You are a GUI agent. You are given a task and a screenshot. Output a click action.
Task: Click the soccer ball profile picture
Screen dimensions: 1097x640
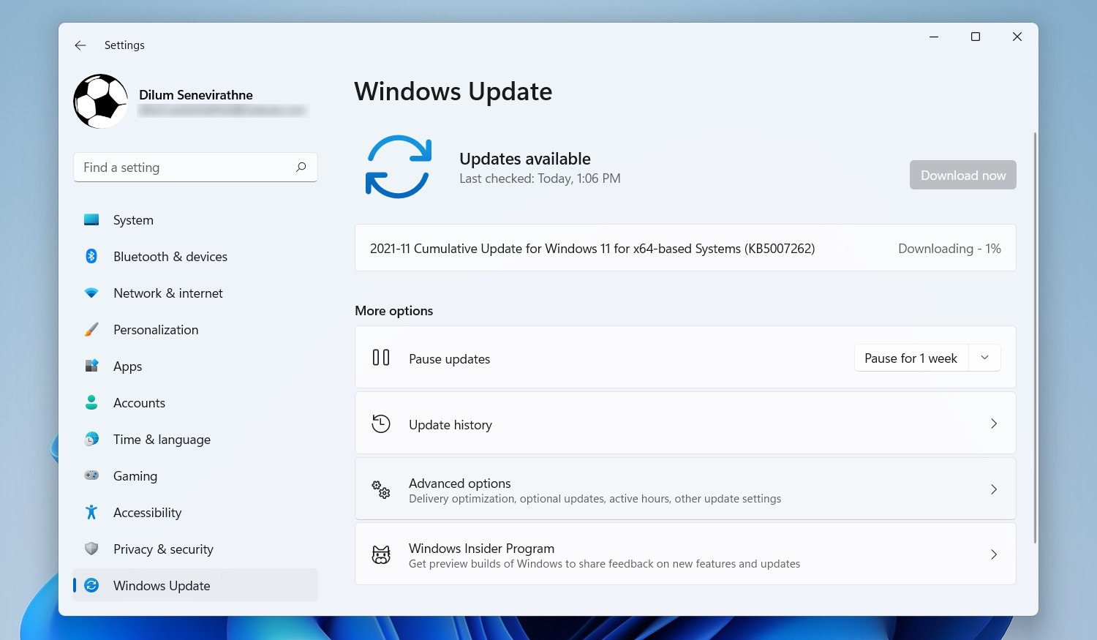pyautogui.click(x=101, y=101)
